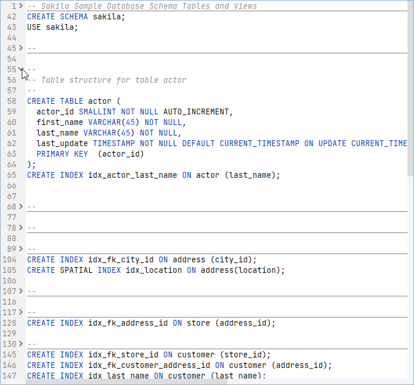Viewport: 414px width, 385px height.
Task: Expand the folded block at line 89
Action: 21,249
